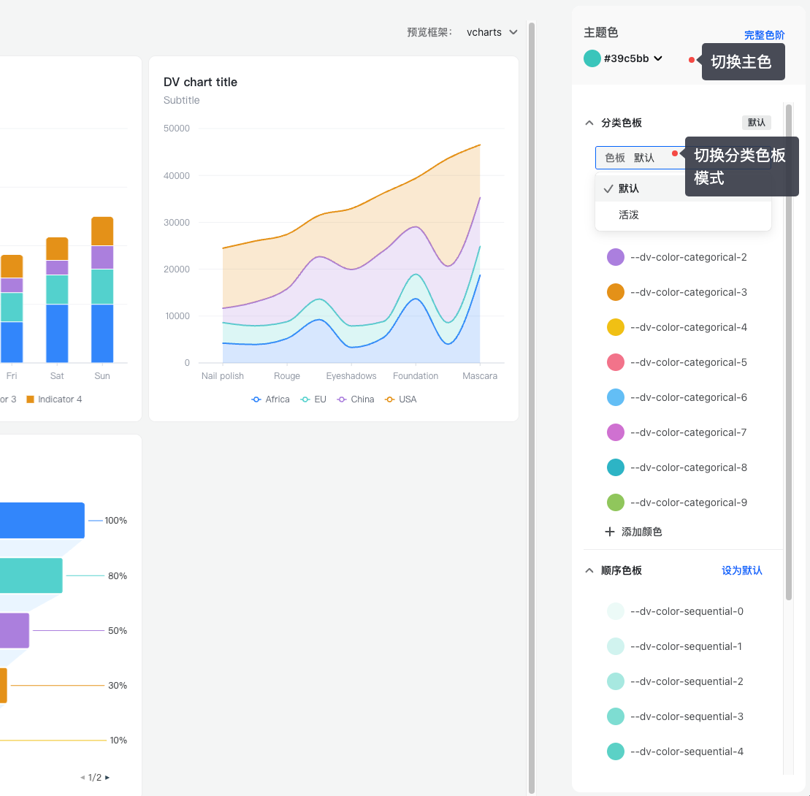Open the vcharts preview framework dropdown
The width and height of the screenshot is (810, 796).
click(x=492, y=32)
